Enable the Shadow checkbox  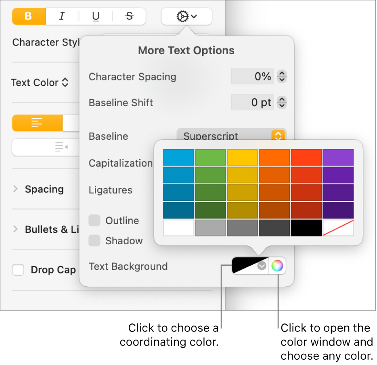tap(94, 241)
